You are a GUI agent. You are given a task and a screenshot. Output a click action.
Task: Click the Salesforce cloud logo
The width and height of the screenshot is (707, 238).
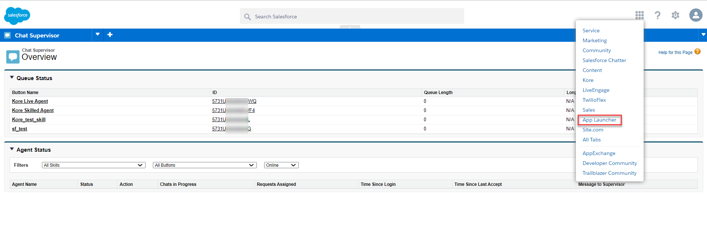pos(17,16)
